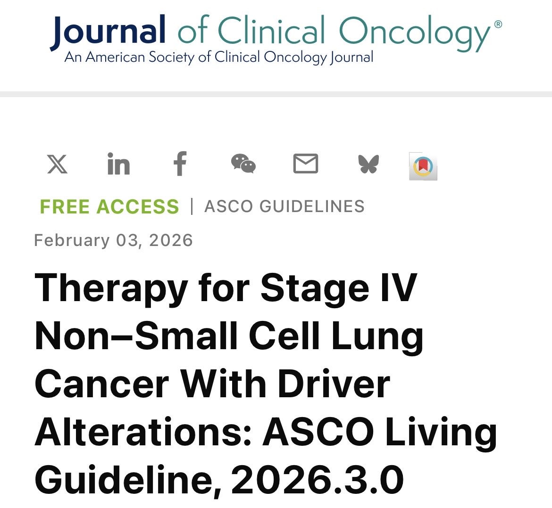Click the American Society of Clinical Oncology tagline
The width and height of the screenshot is (552, 508).
coord(218,57)
